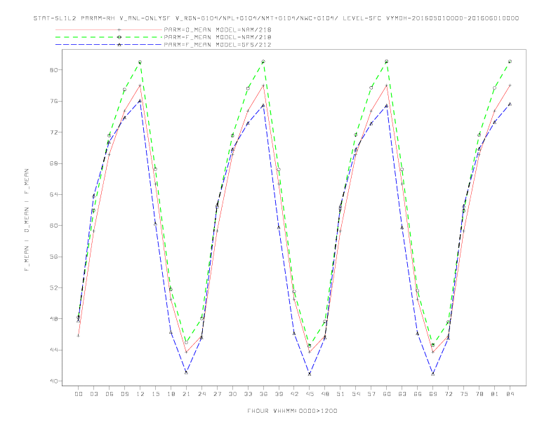Viewport: 556px width, 429px height.
Task: Click x-axis tick label 42
Action: [294, 394]
